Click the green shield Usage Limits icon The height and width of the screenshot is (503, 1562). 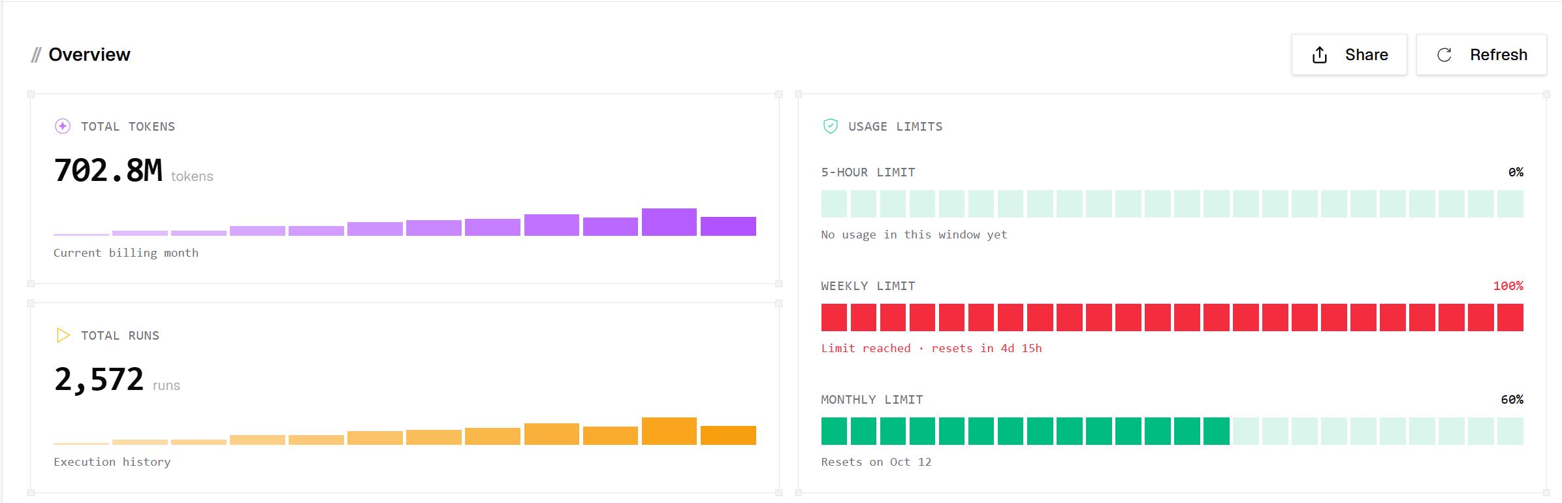[830, 126]
